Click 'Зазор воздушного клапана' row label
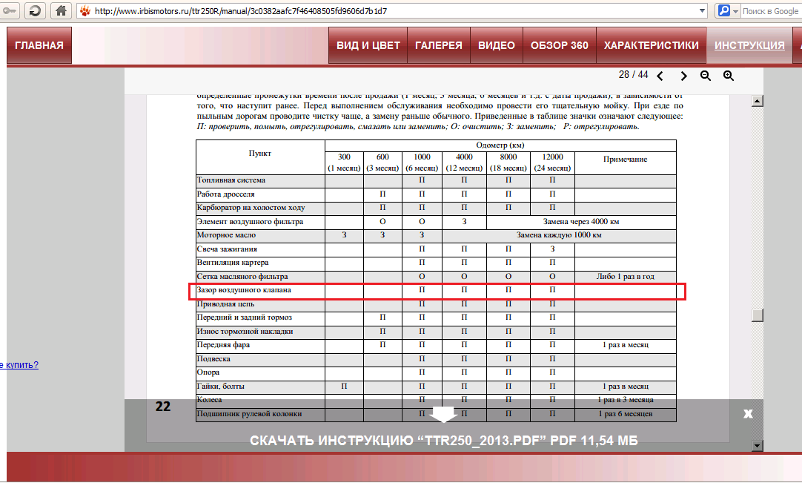This screenshot has width=802, height=483. click(x=244, y=290)
